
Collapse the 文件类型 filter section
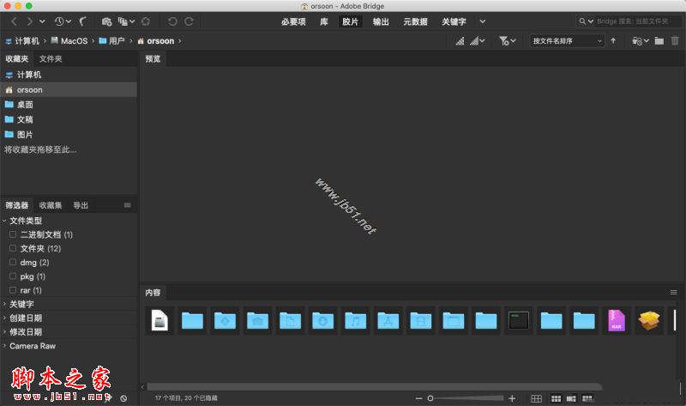[4, 221]
